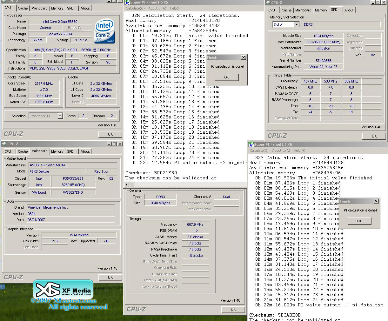
Task: Click OK in the CPU-Z Mainboard window
Action: pyautogui.click(x=110, y=277)
